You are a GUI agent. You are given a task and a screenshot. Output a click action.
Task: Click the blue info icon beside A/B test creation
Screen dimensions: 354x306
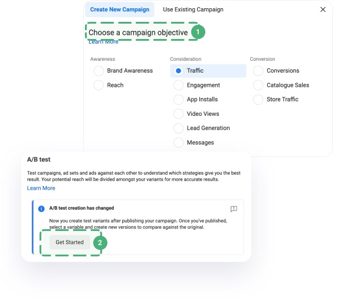[41, 209]
